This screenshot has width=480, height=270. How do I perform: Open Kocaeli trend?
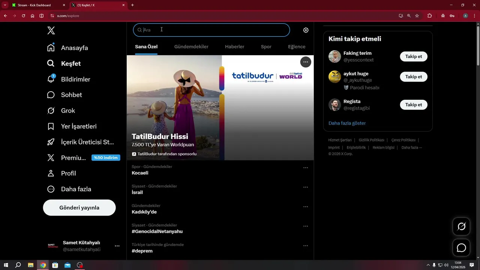click(140, 173)
